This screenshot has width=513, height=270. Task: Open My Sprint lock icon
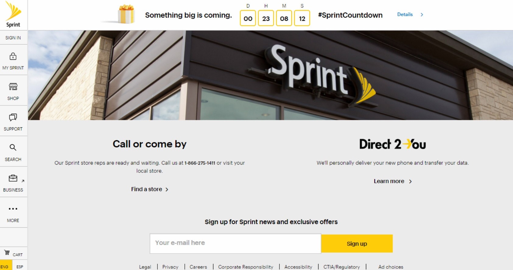[13, 56]
